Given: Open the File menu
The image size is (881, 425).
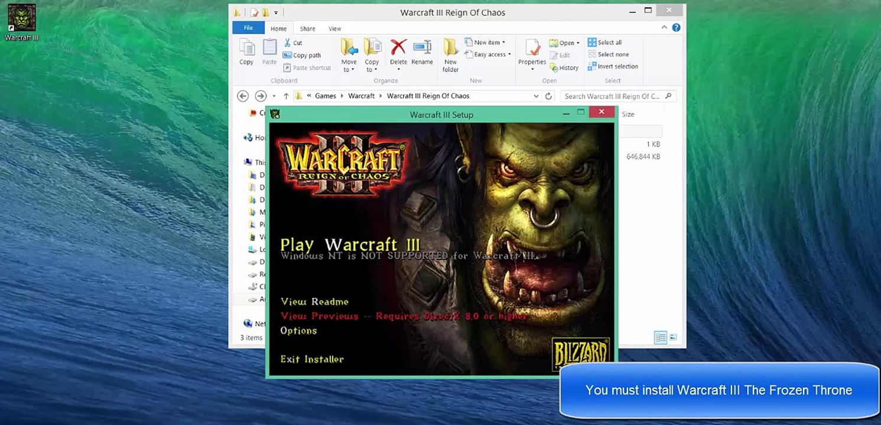Looking at the screenshot, I should click(248, 28).
